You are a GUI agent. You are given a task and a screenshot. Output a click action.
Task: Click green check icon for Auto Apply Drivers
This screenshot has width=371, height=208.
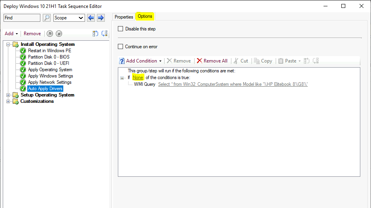coord(23,89)
